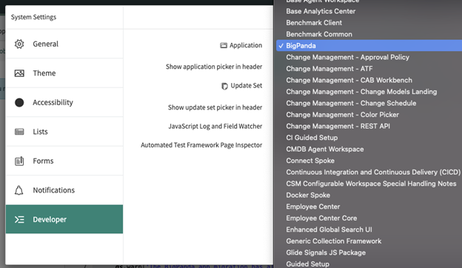The width and height of the screenshot is (462, 268).
Task: Open the Notifications settings tab
Action: click(x=64, y=190)
